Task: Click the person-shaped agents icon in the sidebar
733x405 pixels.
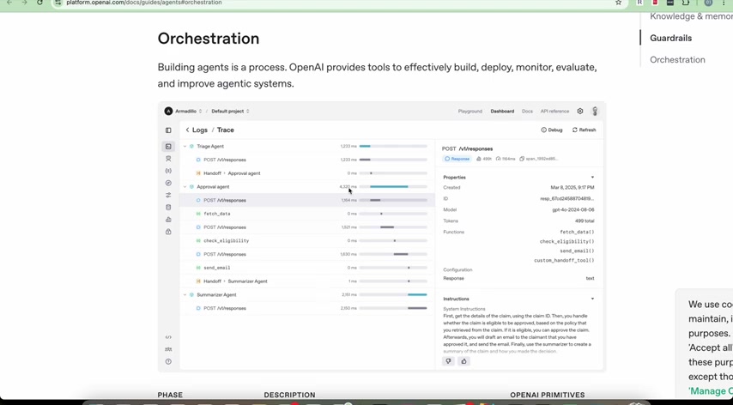Action: point(168,159)
